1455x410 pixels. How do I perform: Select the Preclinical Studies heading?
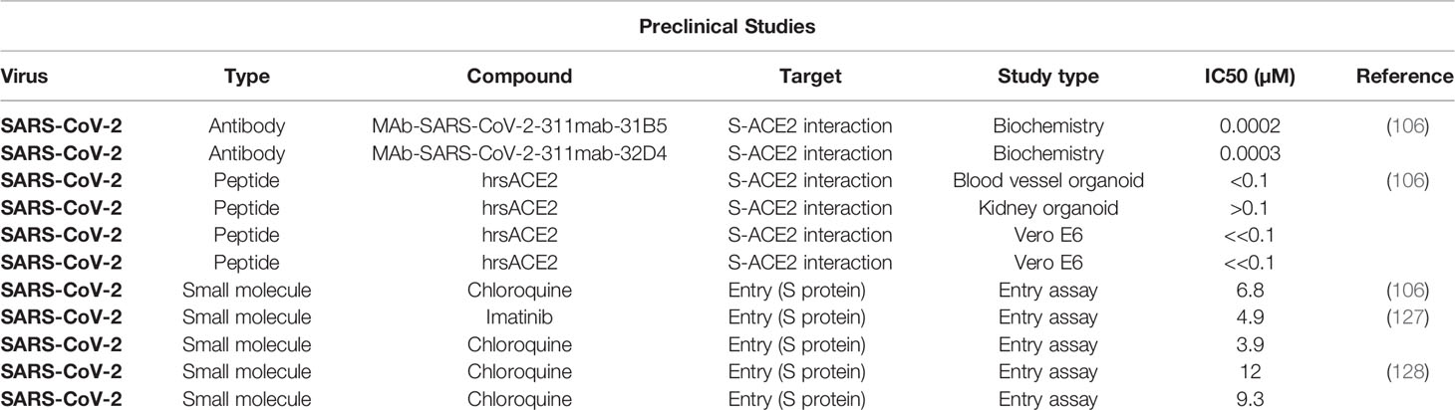click(x=727, y=27)
